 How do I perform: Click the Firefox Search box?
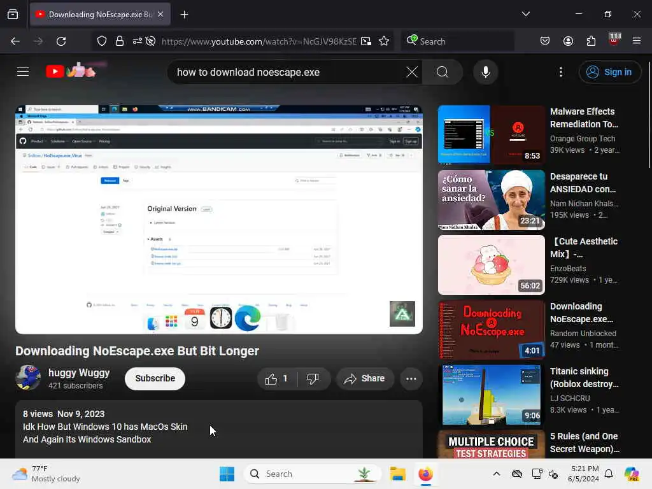[457, 41]
